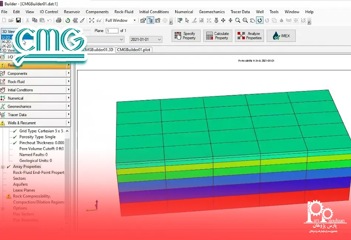
Task: Select the zoom out magnifier tool
Action: (245, 21)
